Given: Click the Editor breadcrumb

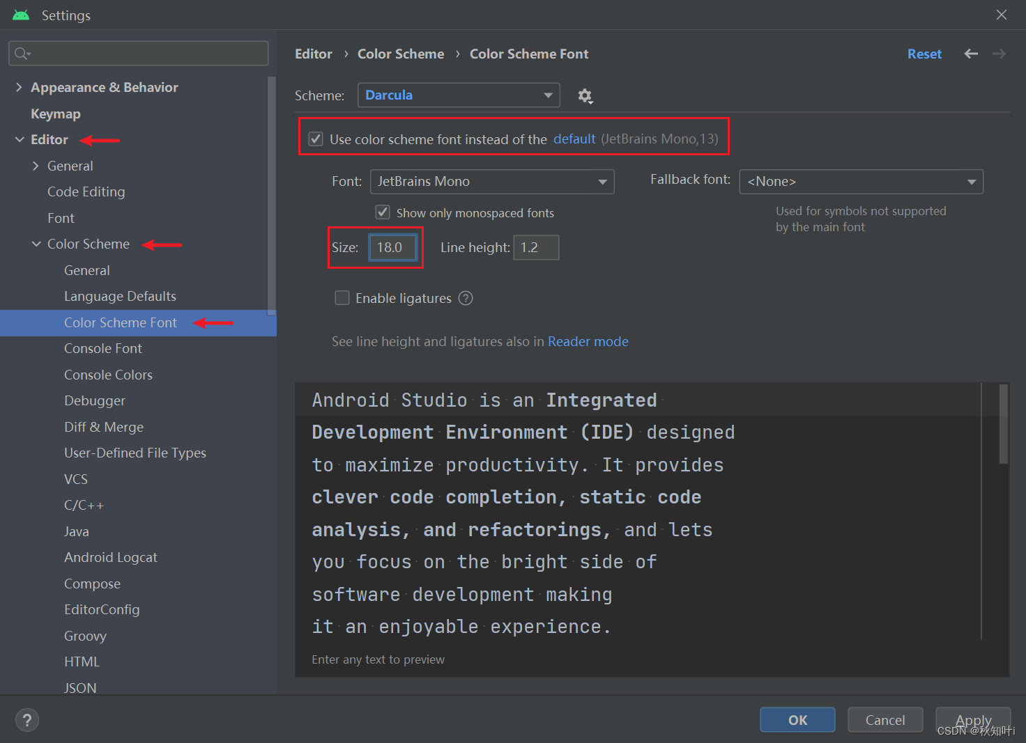Looking at the screenshot, I should pyautogui.click(x=314, y=54).
